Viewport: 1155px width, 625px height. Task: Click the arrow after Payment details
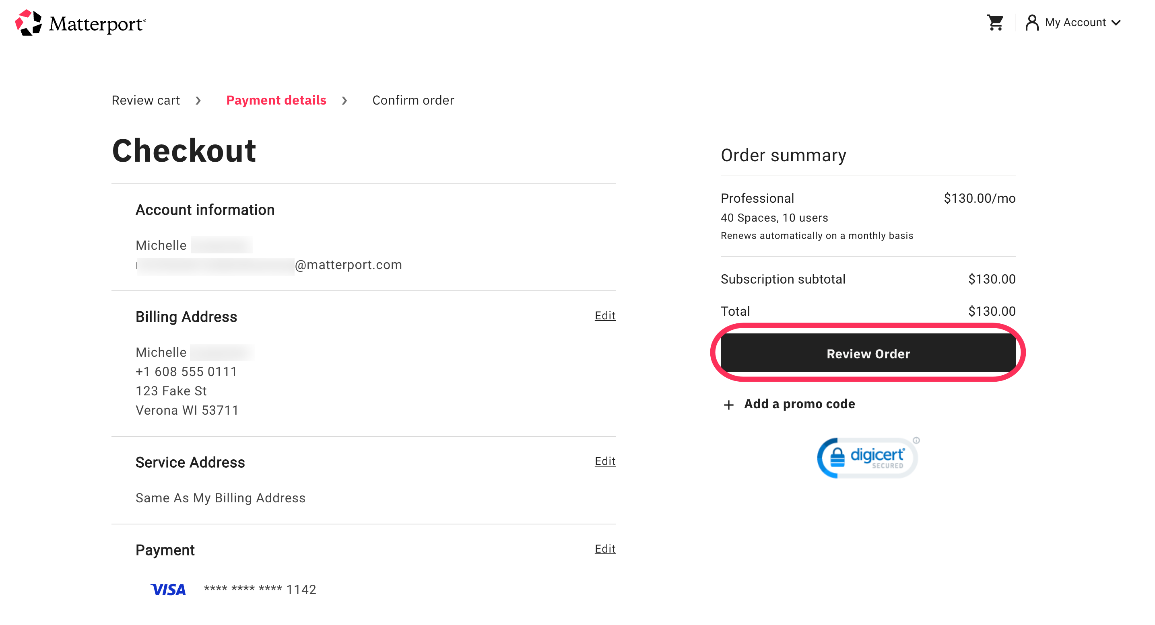click(344, 101)
